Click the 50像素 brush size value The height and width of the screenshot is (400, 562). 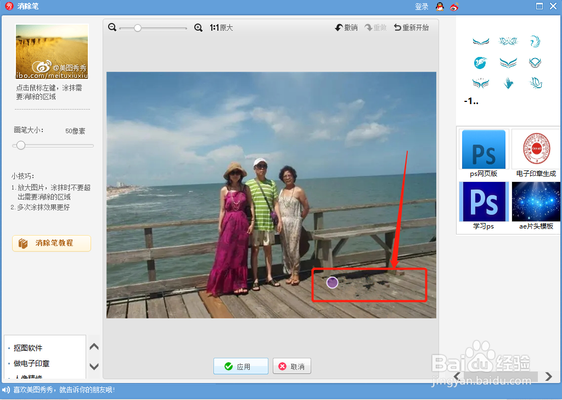point(75,131)
